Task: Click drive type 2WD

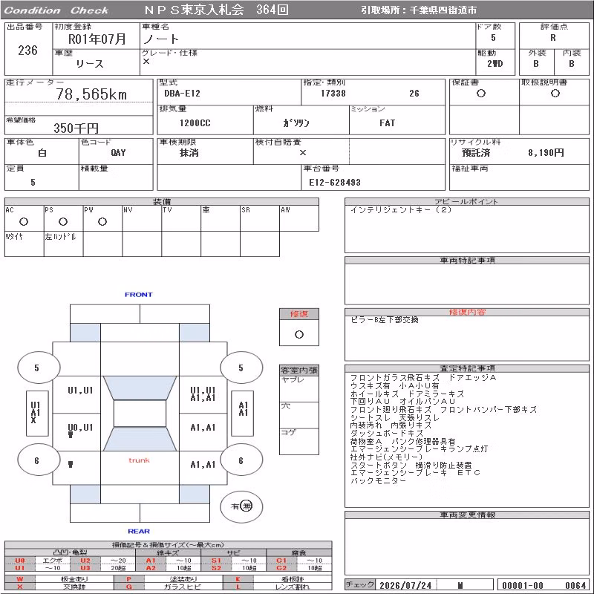Action: (x=495, y=64)
